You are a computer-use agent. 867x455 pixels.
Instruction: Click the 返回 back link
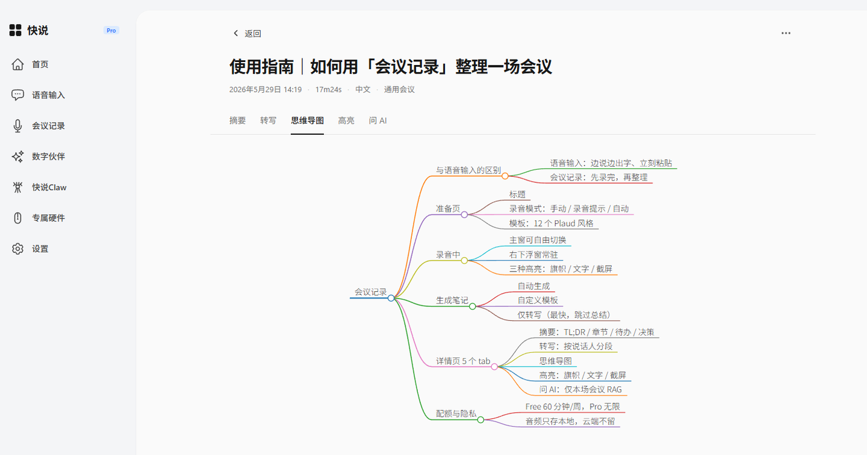click(247, 34)
